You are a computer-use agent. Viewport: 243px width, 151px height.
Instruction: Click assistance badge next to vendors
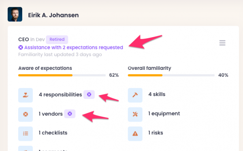[x=70, y=114]
